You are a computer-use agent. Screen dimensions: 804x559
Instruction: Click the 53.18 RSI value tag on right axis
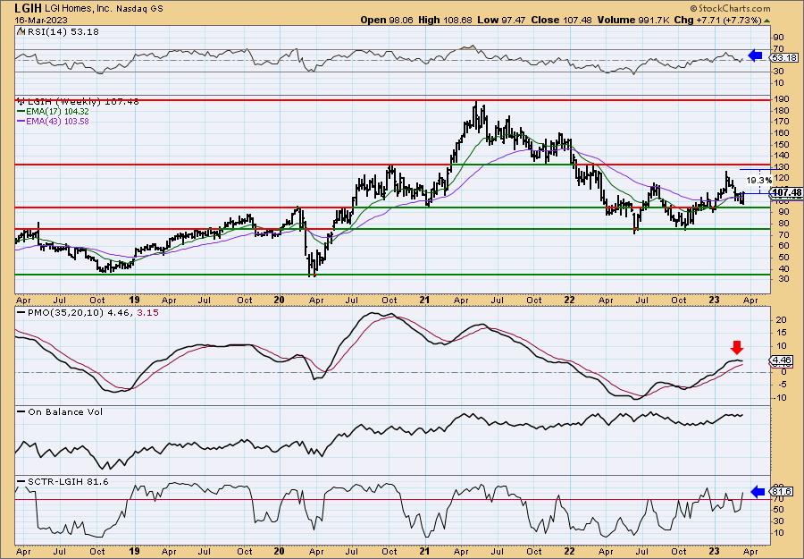[x=786, y=57]
